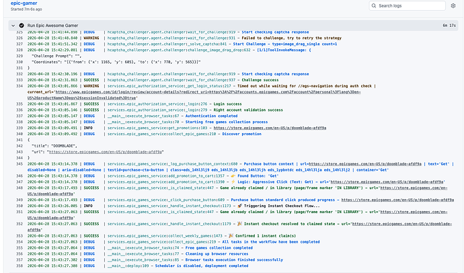Image resolution: width=464 pixels, height=273 pixels.
Task: Click 'Purchase button standard click produced progress' text
Action: (x=283, y=200)
